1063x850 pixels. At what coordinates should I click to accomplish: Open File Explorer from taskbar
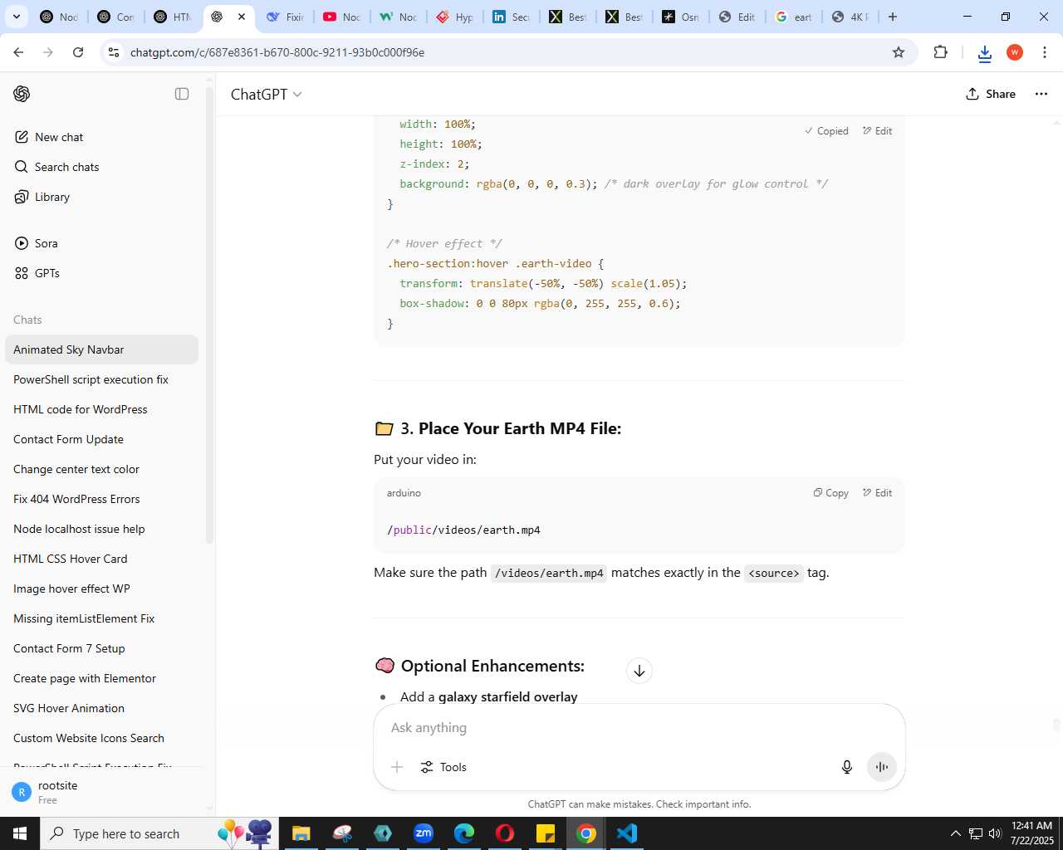click(x=301, y=833)
